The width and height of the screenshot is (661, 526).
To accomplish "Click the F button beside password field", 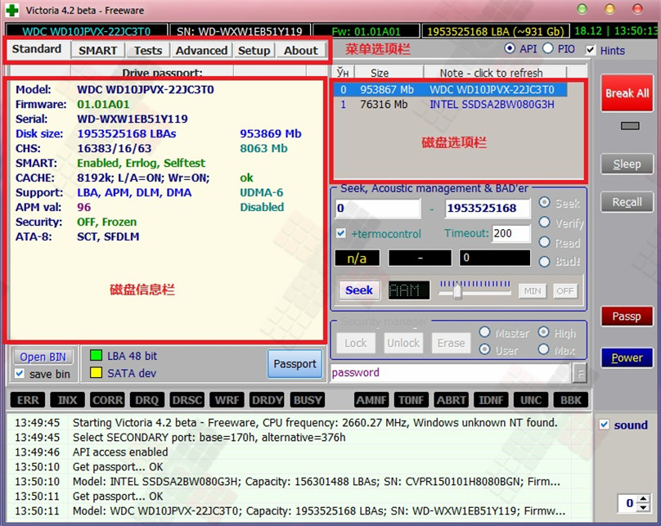I will coord(581,373).
